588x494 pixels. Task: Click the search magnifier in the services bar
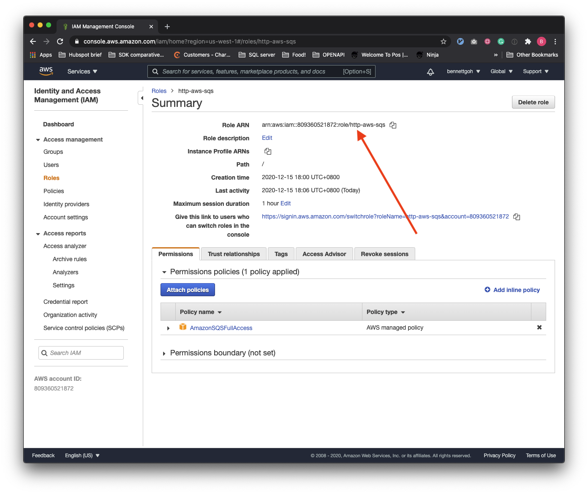pos(155,71)
